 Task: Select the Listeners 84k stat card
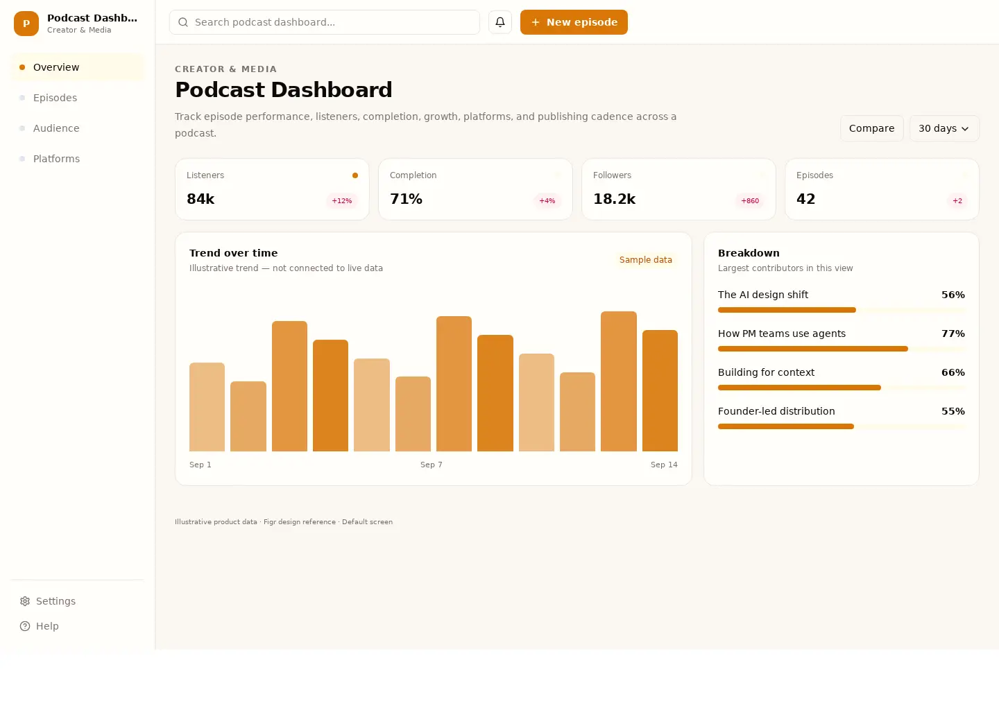click(x=272, y=189)
